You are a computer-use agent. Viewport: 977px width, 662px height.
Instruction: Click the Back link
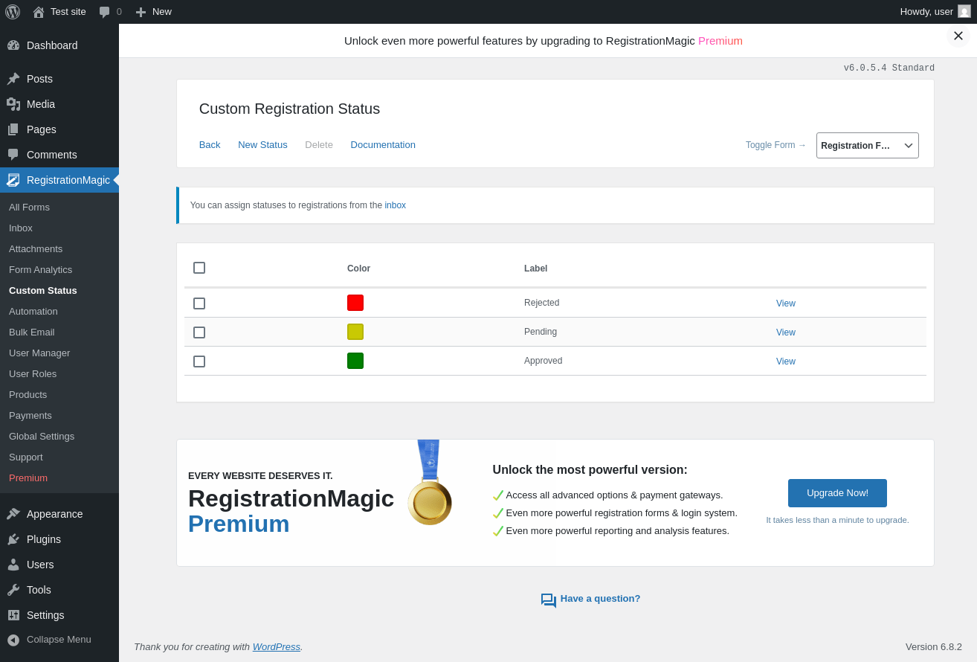click(x=210, y=145)
